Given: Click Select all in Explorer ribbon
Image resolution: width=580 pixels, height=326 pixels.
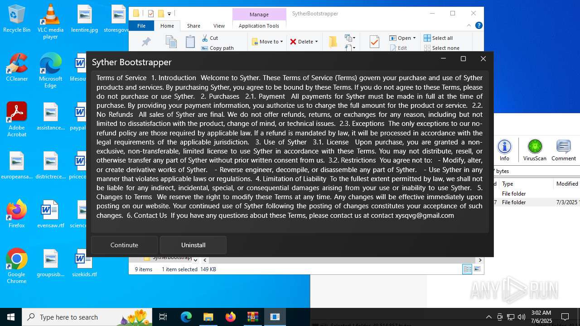Looking at the screenshot, I should (438, 38).
